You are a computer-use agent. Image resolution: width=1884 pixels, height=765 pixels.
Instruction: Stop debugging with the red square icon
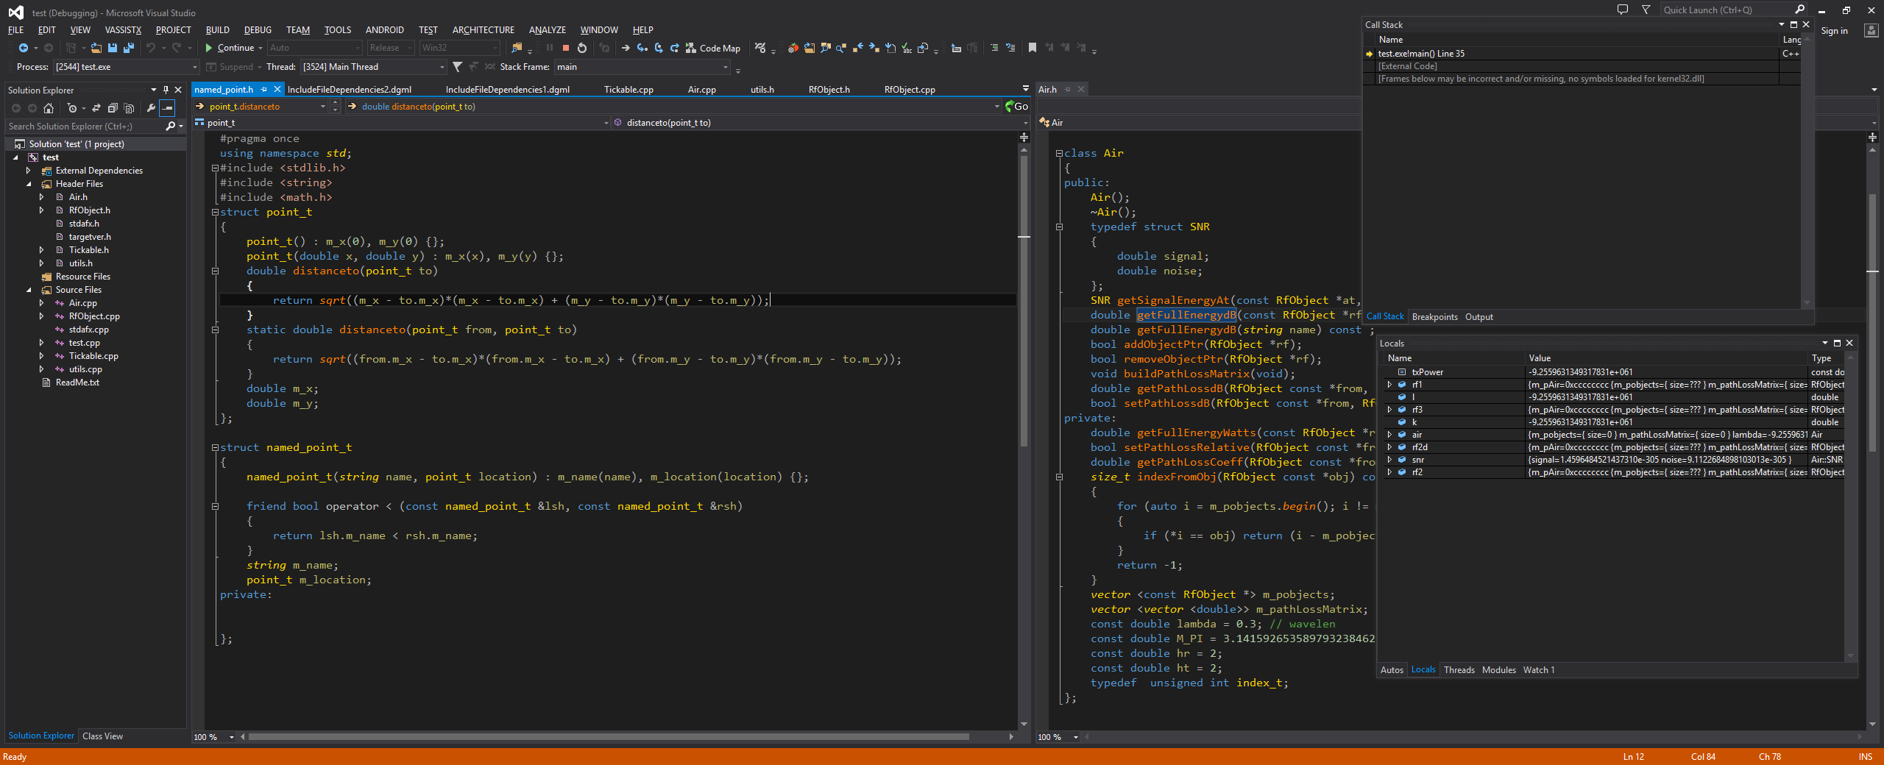point(565,48)
